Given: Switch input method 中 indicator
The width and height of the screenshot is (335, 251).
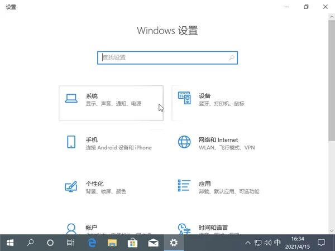Looking at the screenshot, I should (x=277, y=243).
